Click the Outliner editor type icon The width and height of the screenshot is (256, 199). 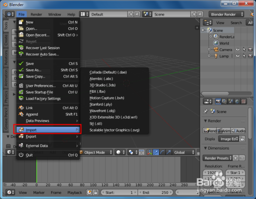pyautogui.click(x=207, y=23)
